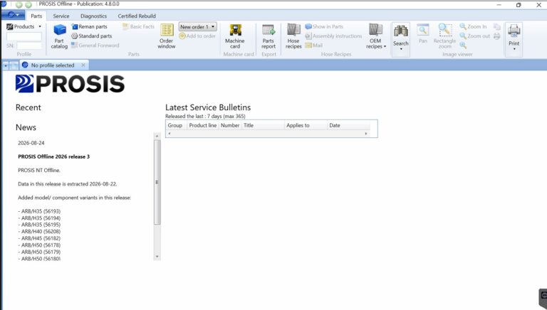547x310 pixels.
Task: Open the application menu button
Action: click(14, 15)
